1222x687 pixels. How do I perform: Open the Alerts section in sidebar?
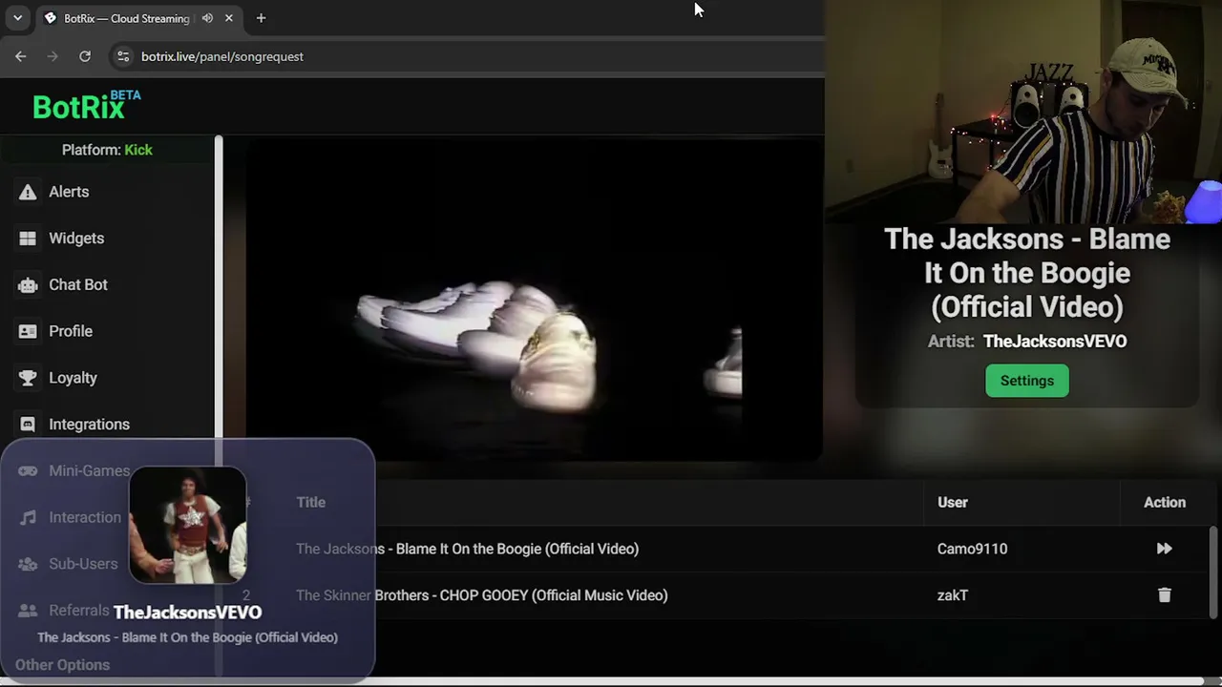[69, 192]
